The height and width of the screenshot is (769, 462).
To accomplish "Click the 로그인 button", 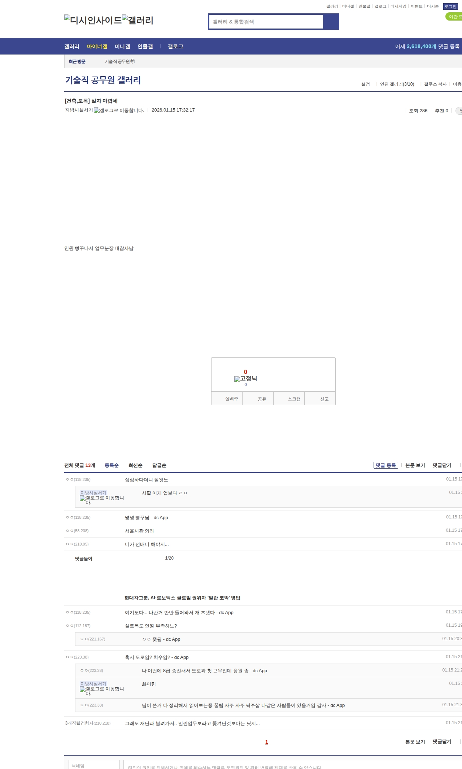I will [450, 6].
